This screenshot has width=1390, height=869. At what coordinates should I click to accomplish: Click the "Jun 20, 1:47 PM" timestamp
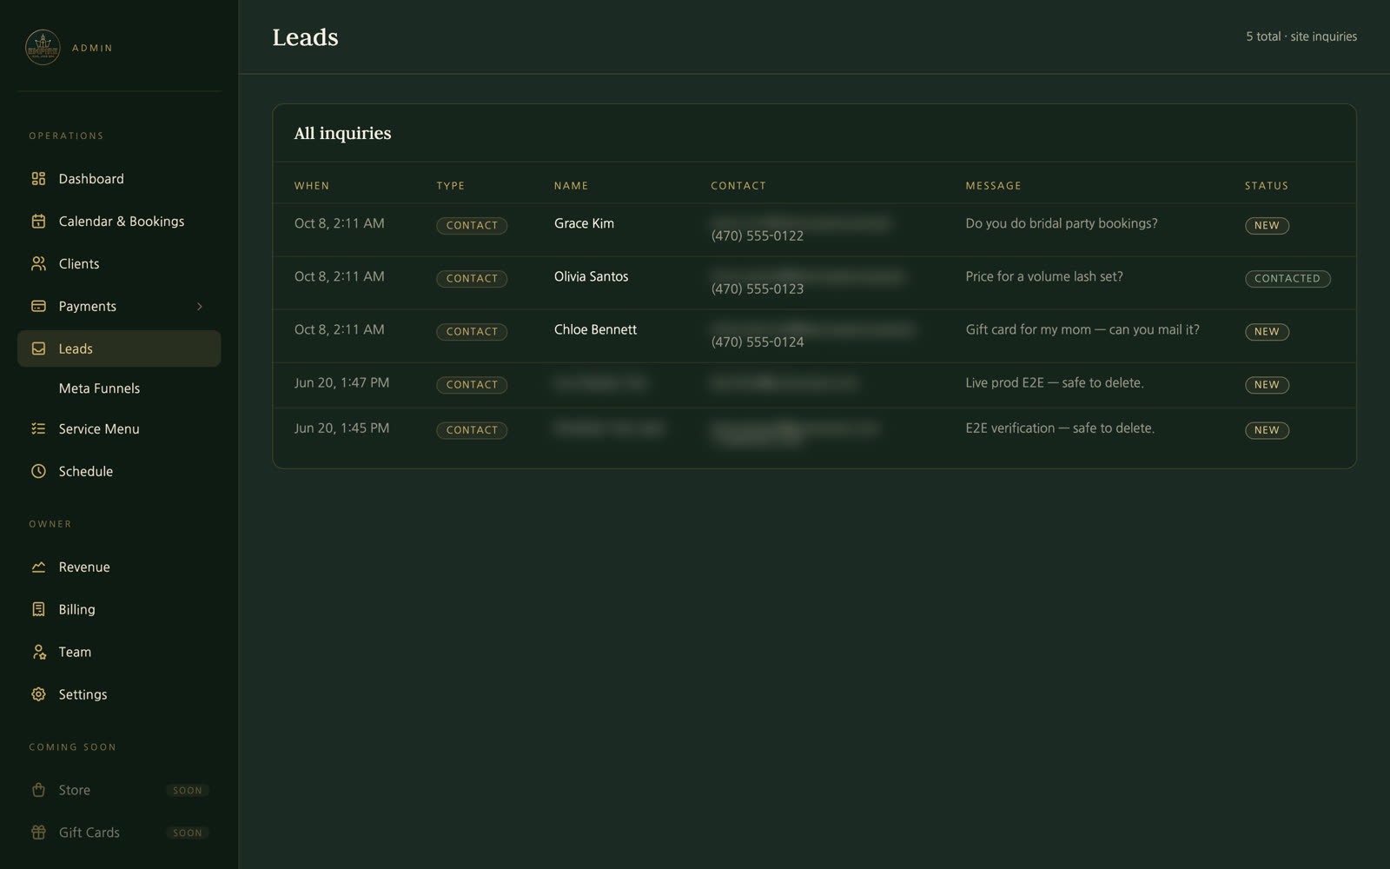tap(341, 382)
